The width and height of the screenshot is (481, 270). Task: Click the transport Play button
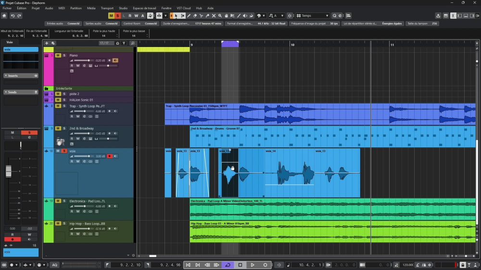tap(253, 265)
